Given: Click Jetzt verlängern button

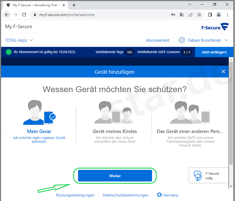Looking at the screenshot, I should tap(214, 52).
